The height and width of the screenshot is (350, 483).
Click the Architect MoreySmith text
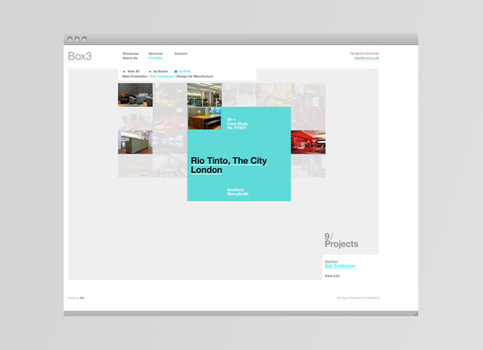237,191
